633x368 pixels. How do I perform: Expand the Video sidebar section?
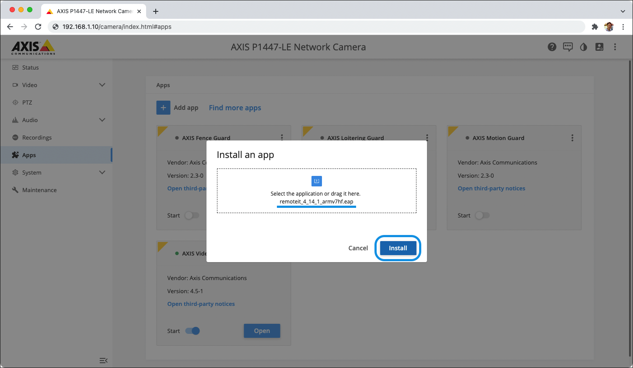point(56,85)
